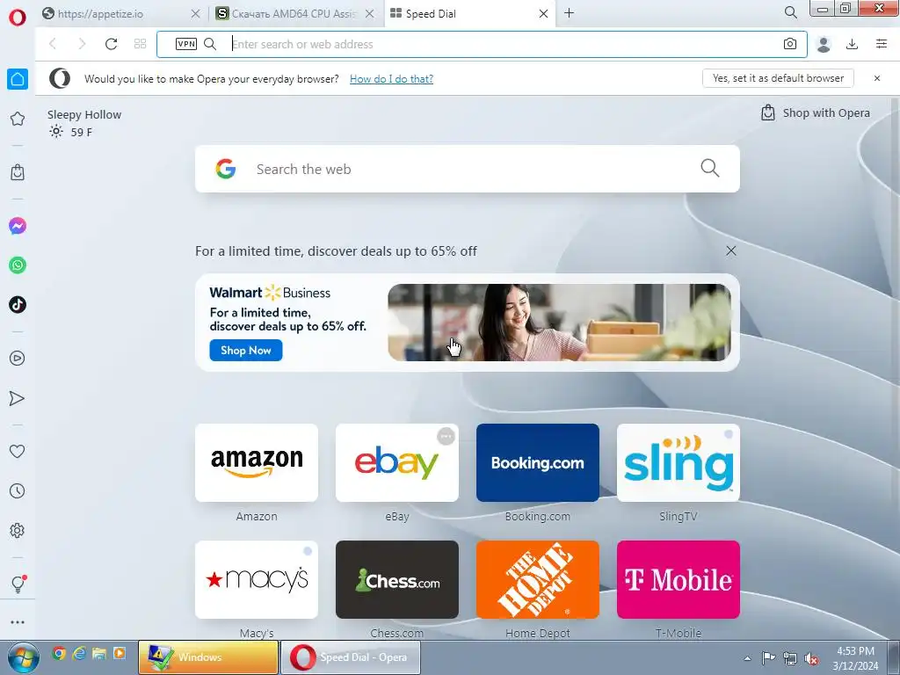Launch WhatsApp from sidebar
900x675 pixels.
(x=18, y=265)
